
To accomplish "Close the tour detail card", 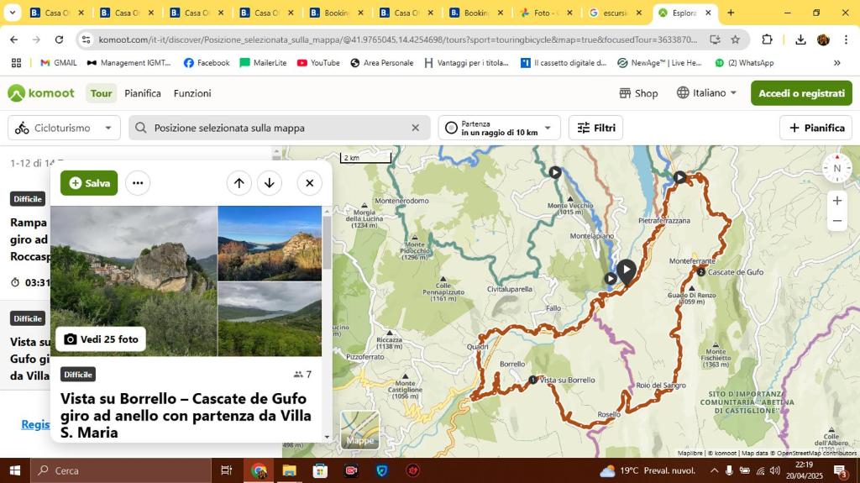I will tap(309, 183).
